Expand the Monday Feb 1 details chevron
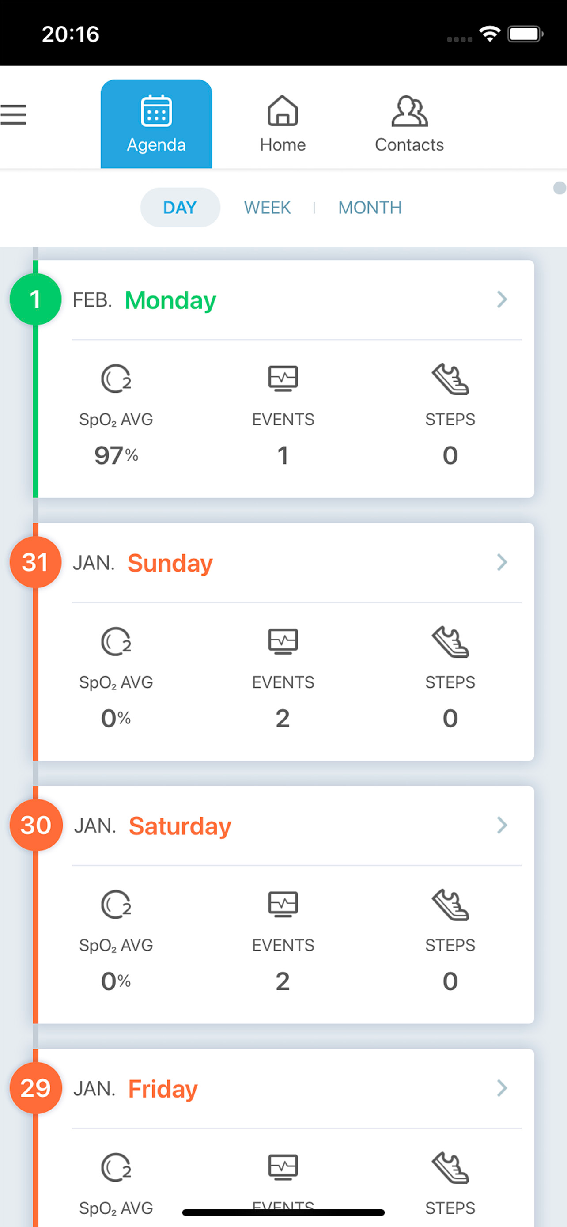567x1227 pixels. [x=502, y=299]
